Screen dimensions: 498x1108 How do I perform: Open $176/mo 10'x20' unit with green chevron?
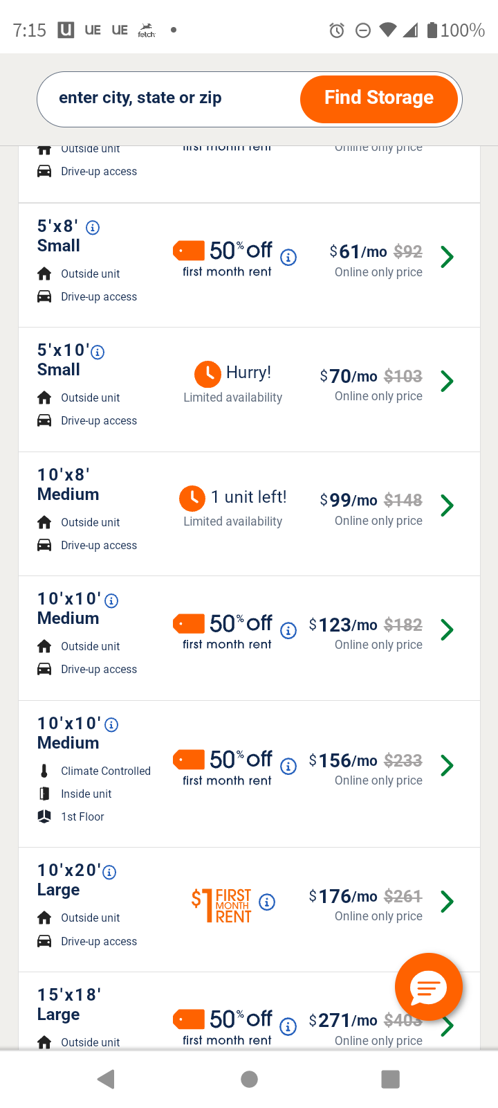(448, 902)
